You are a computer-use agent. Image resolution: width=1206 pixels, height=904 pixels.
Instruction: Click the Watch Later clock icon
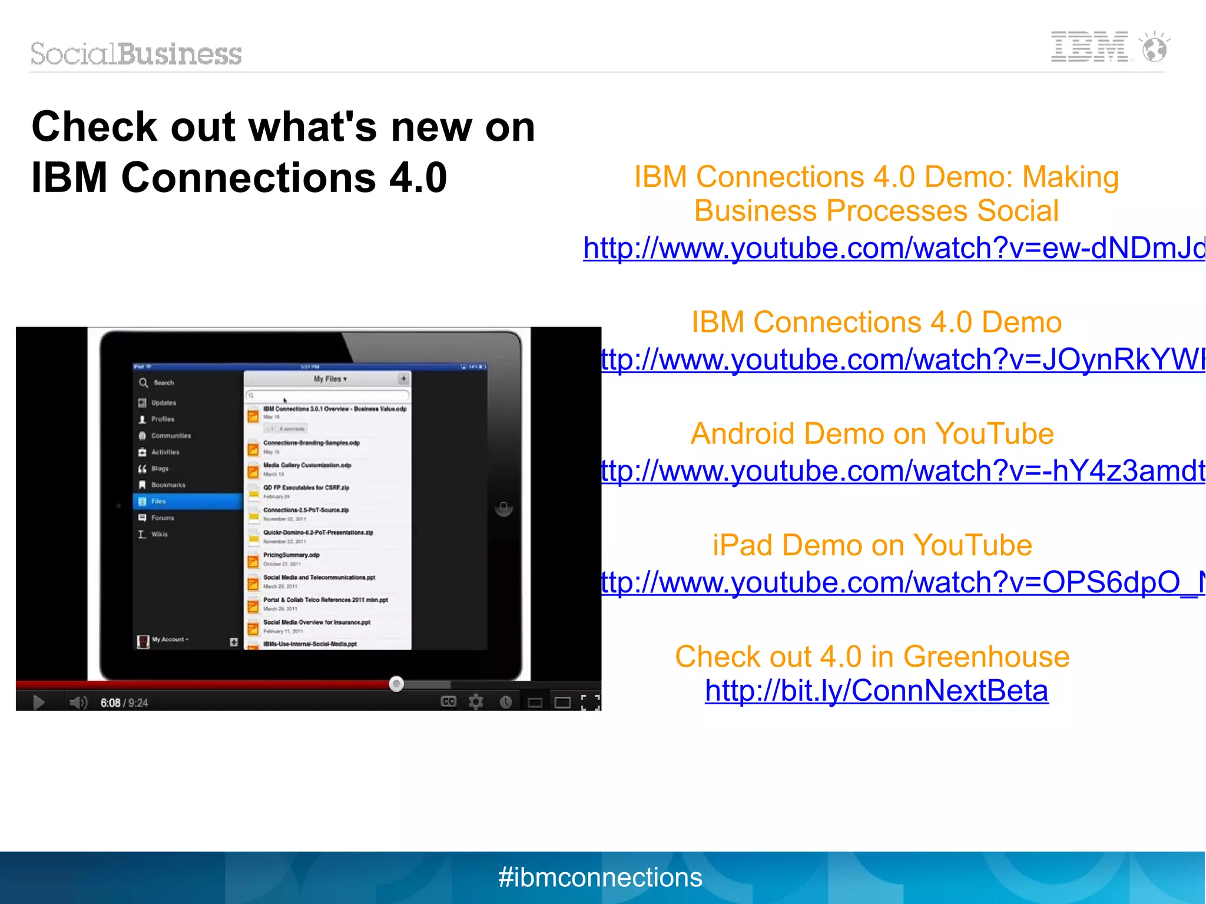[x=505, y=702]
